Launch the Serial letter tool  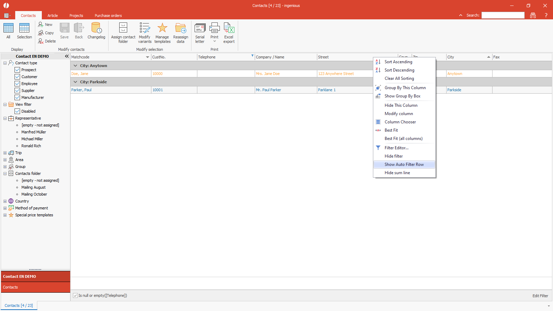click(x=200, y=28)
